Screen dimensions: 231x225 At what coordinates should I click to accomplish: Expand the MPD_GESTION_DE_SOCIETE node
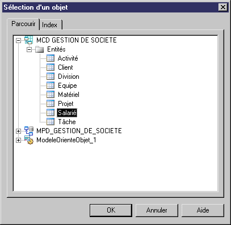(18, 131)
